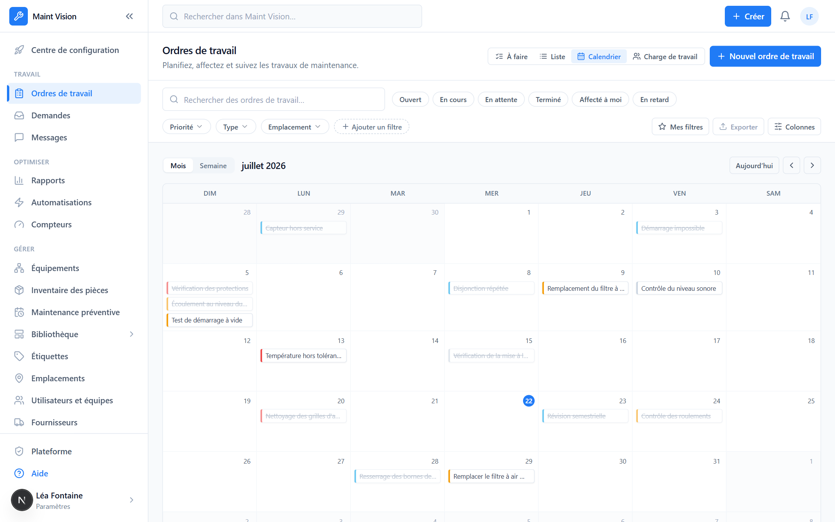Viewport: 835px width, 522px height.
Task: Click the Plateforme shield icon
Action: click(x=19, y=451)
